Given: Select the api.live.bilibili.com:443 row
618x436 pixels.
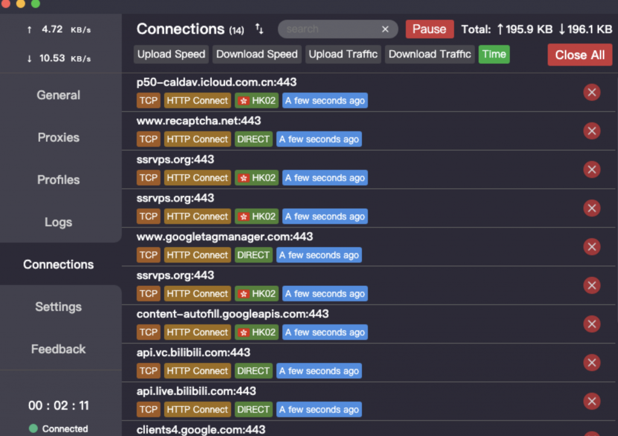Looking at the screenshot, I should click(x=370, y=402).
